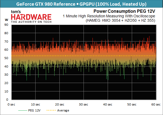Click the '(HAMEG HMO 3054 + HZO50 + HZ 355)' text

[x=120, y=20]
